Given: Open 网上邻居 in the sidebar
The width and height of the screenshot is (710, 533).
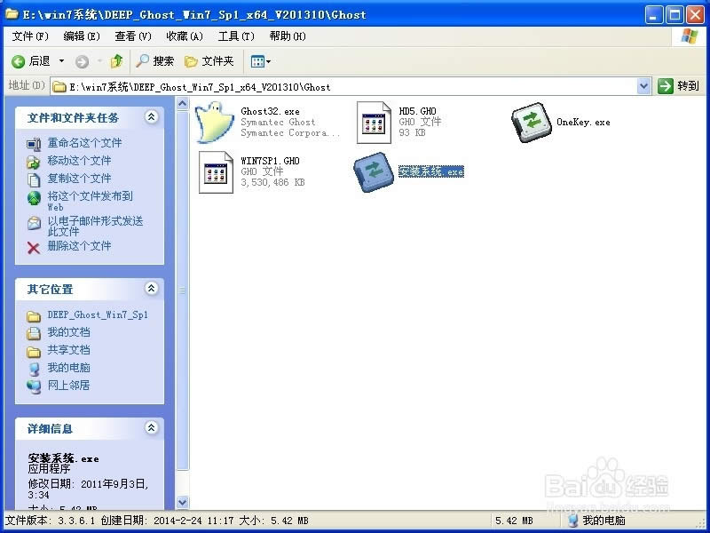Looking at the screenshot, I should [69, 386].
